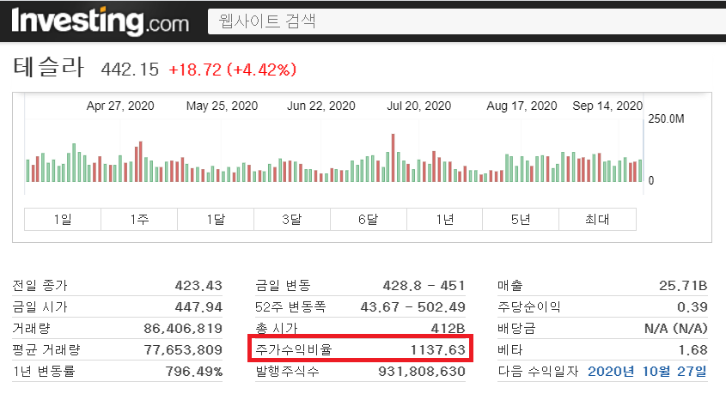Click the EPS value 0.39

[692, 306]
